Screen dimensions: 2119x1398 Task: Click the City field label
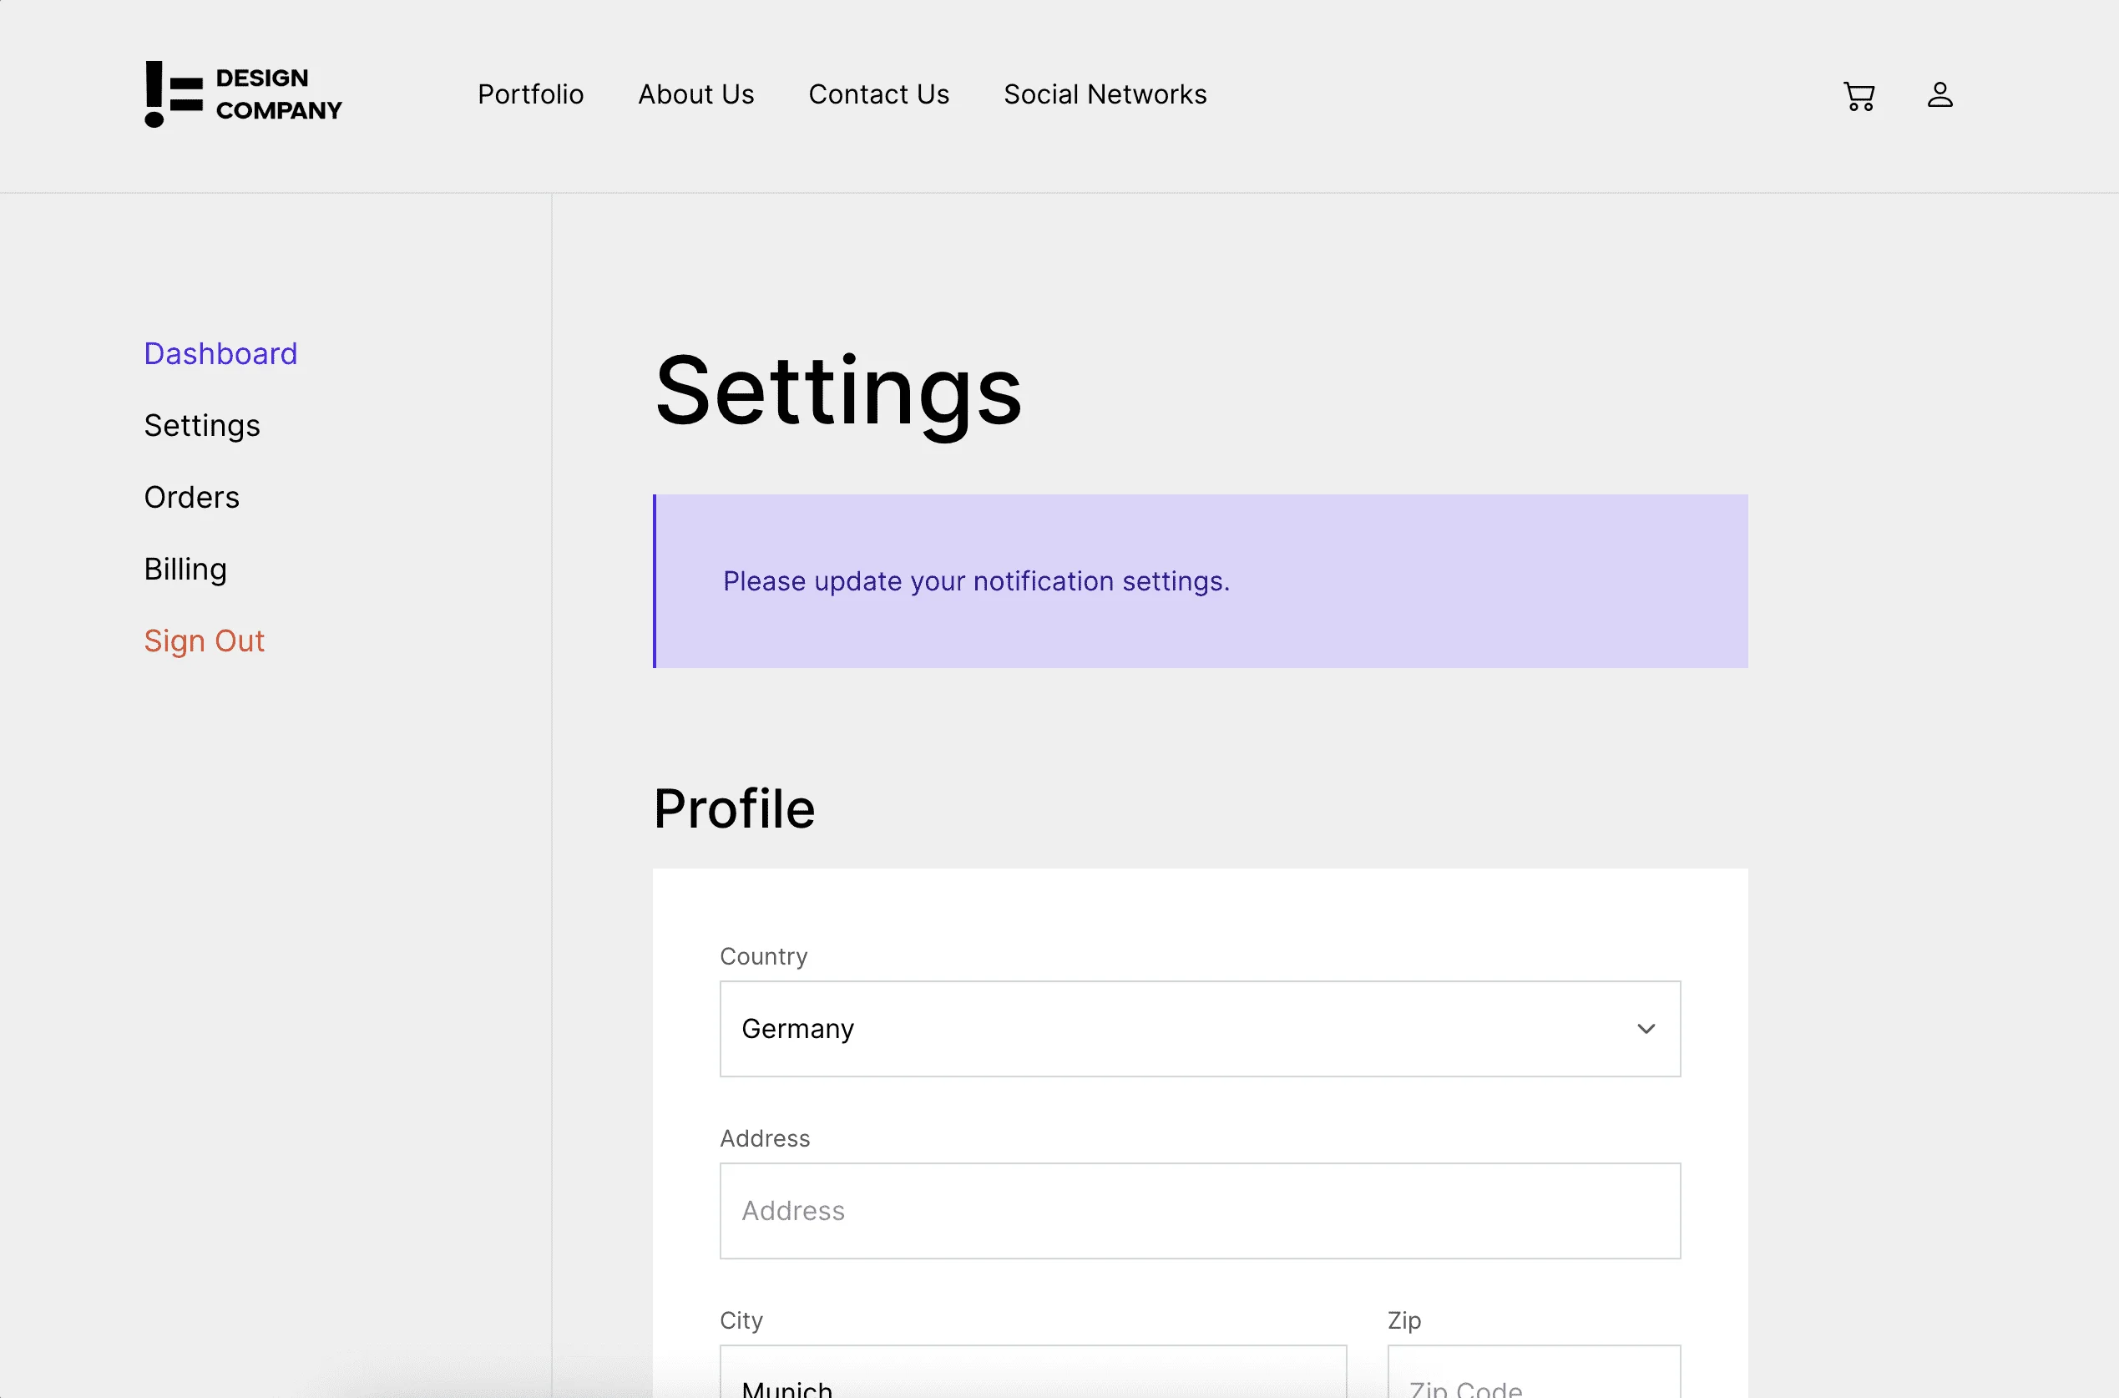pos(741,1320)
